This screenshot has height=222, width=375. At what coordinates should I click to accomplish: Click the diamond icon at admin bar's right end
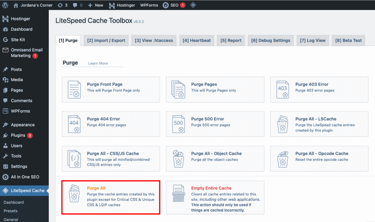coord(193,5)
